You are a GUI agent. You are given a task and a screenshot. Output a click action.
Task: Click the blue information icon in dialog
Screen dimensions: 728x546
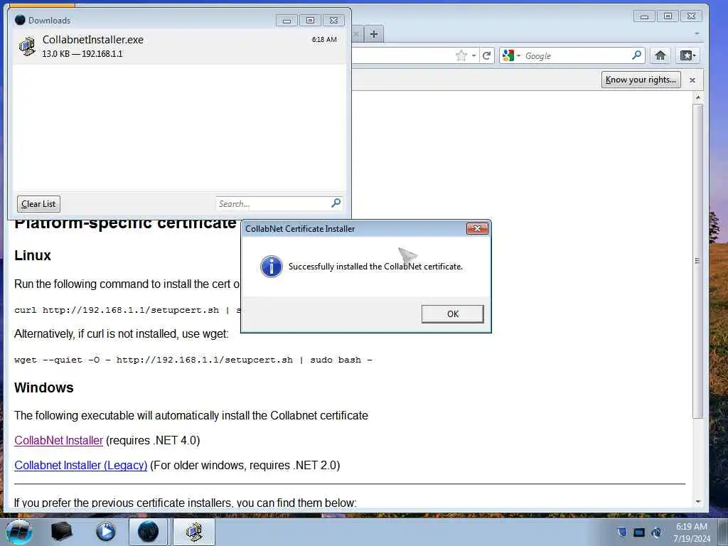tap(271, 267)
